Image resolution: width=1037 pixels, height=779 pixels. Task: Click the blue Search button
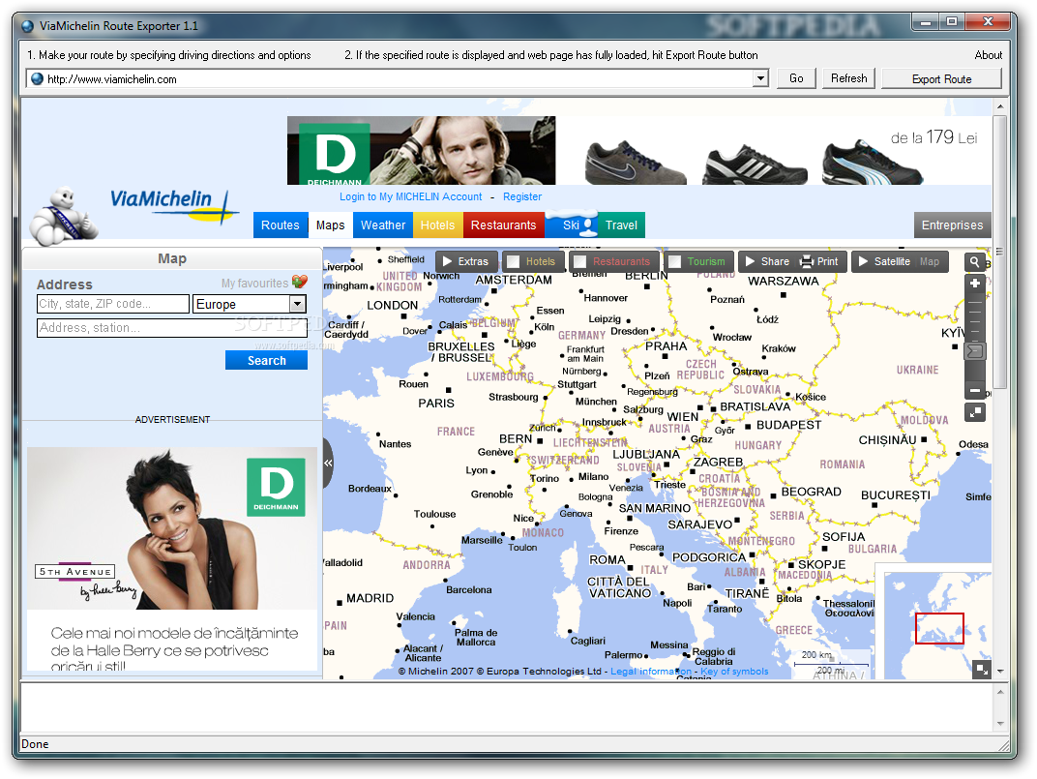[267, 360]
